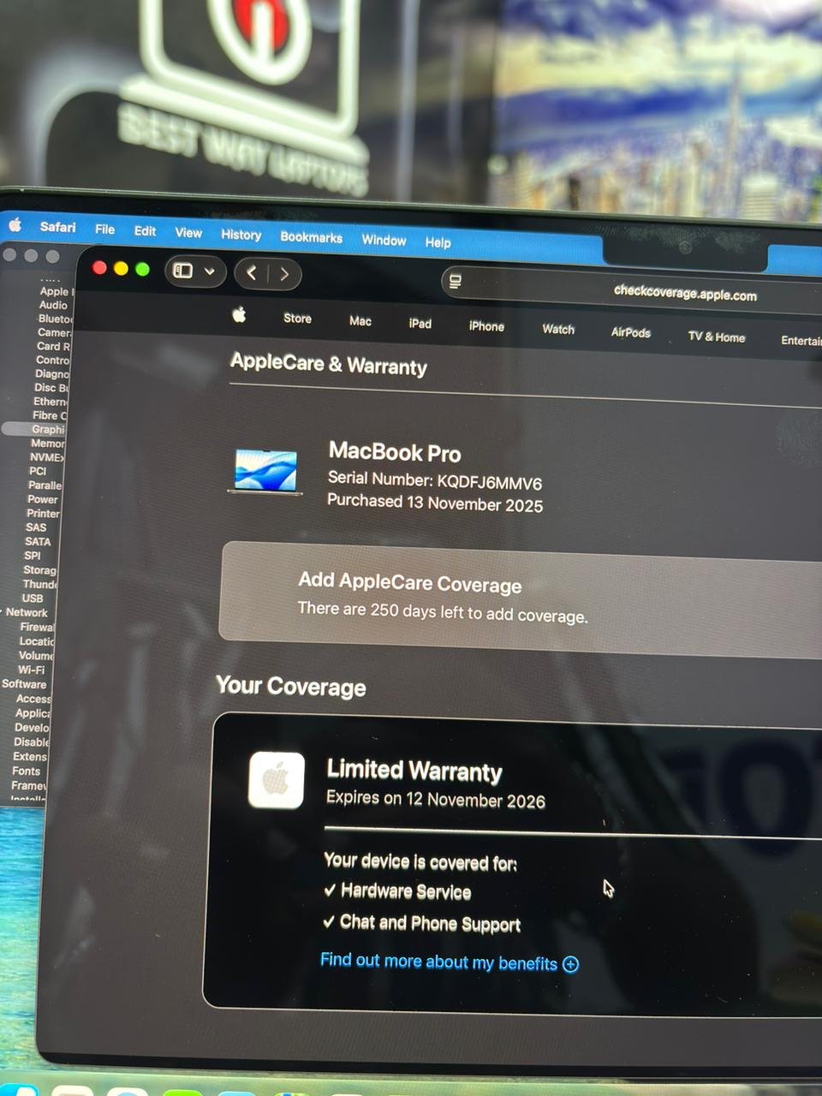Open the AirPods navigation link
The width and height of the screenshot is (822, 1096).
click(630, 332)
